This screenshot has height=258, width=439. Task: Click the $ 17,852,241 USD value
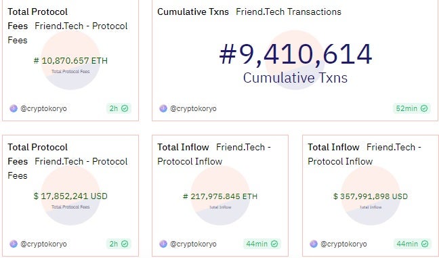(70, 196)
